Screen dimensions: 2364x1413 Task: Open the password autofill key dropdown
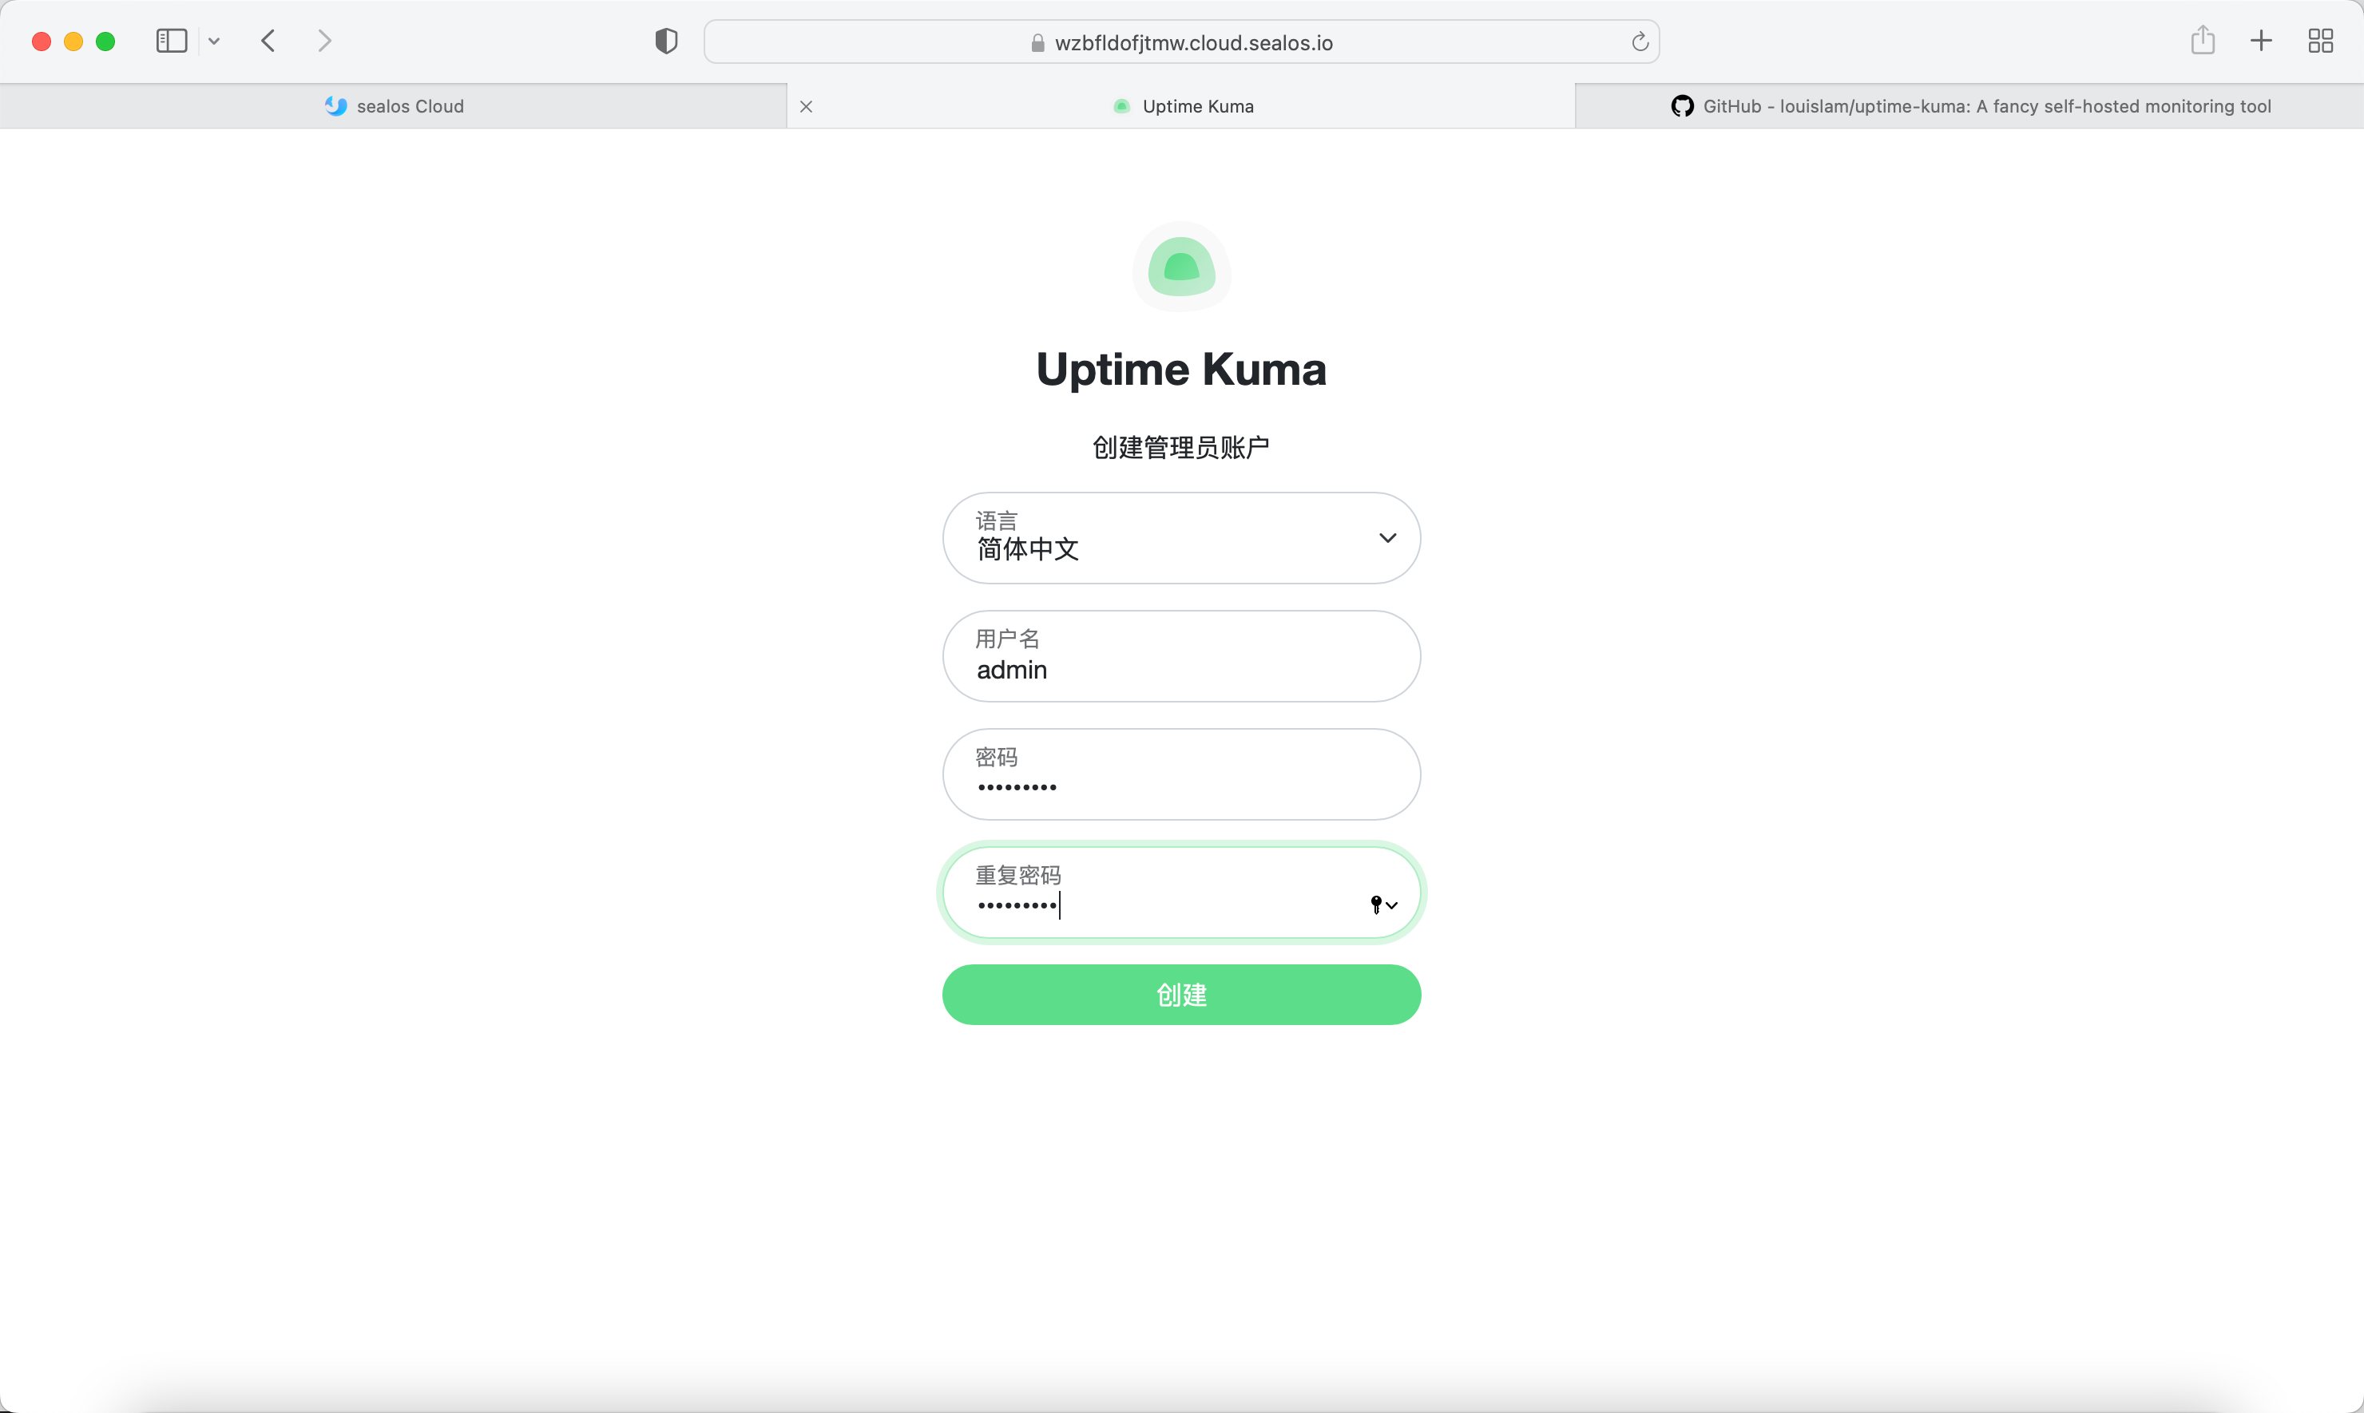1383,904
